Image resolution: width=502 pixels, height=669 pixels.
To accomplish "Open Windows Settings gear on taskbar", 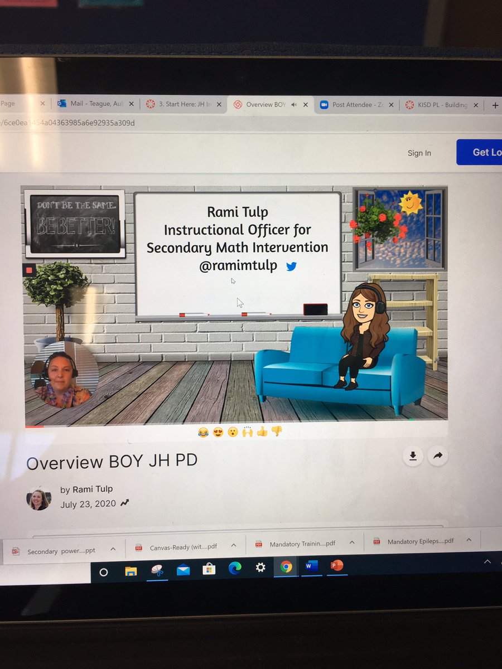I will click(260, 568).
